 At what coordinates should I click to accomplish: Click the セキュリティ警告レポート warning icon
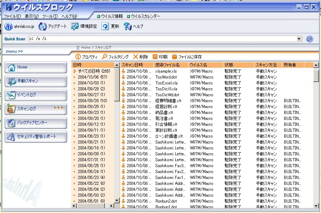11,137
